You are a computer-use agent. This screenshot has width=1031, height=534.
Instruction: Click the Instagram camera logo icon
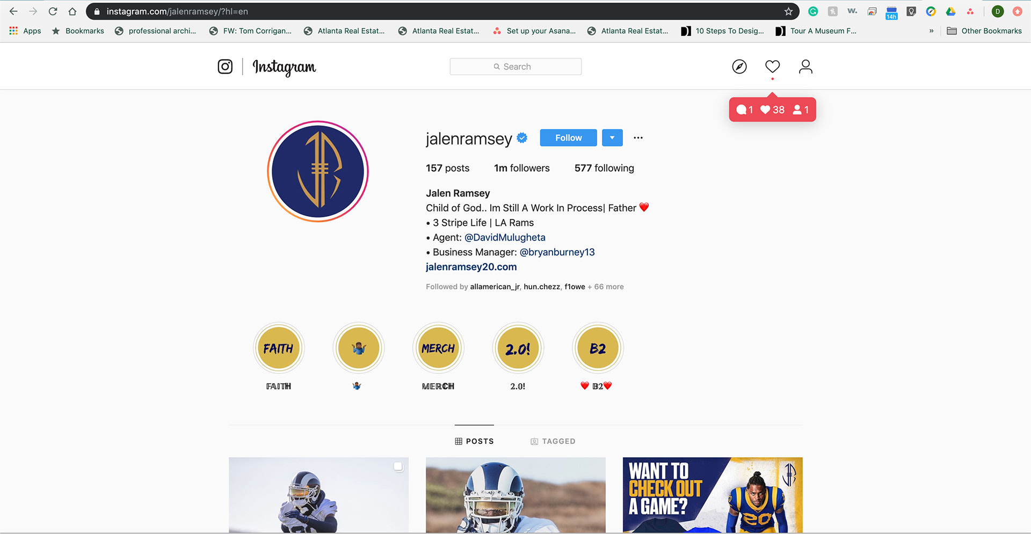(x=225, y=67)
